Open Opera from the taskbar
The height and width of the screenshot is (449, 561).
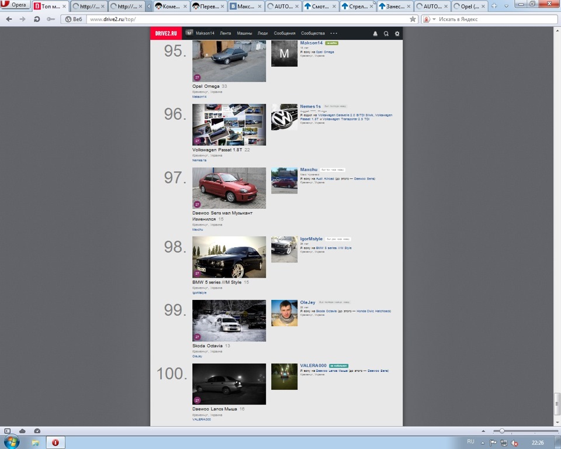tap(56, 443)
